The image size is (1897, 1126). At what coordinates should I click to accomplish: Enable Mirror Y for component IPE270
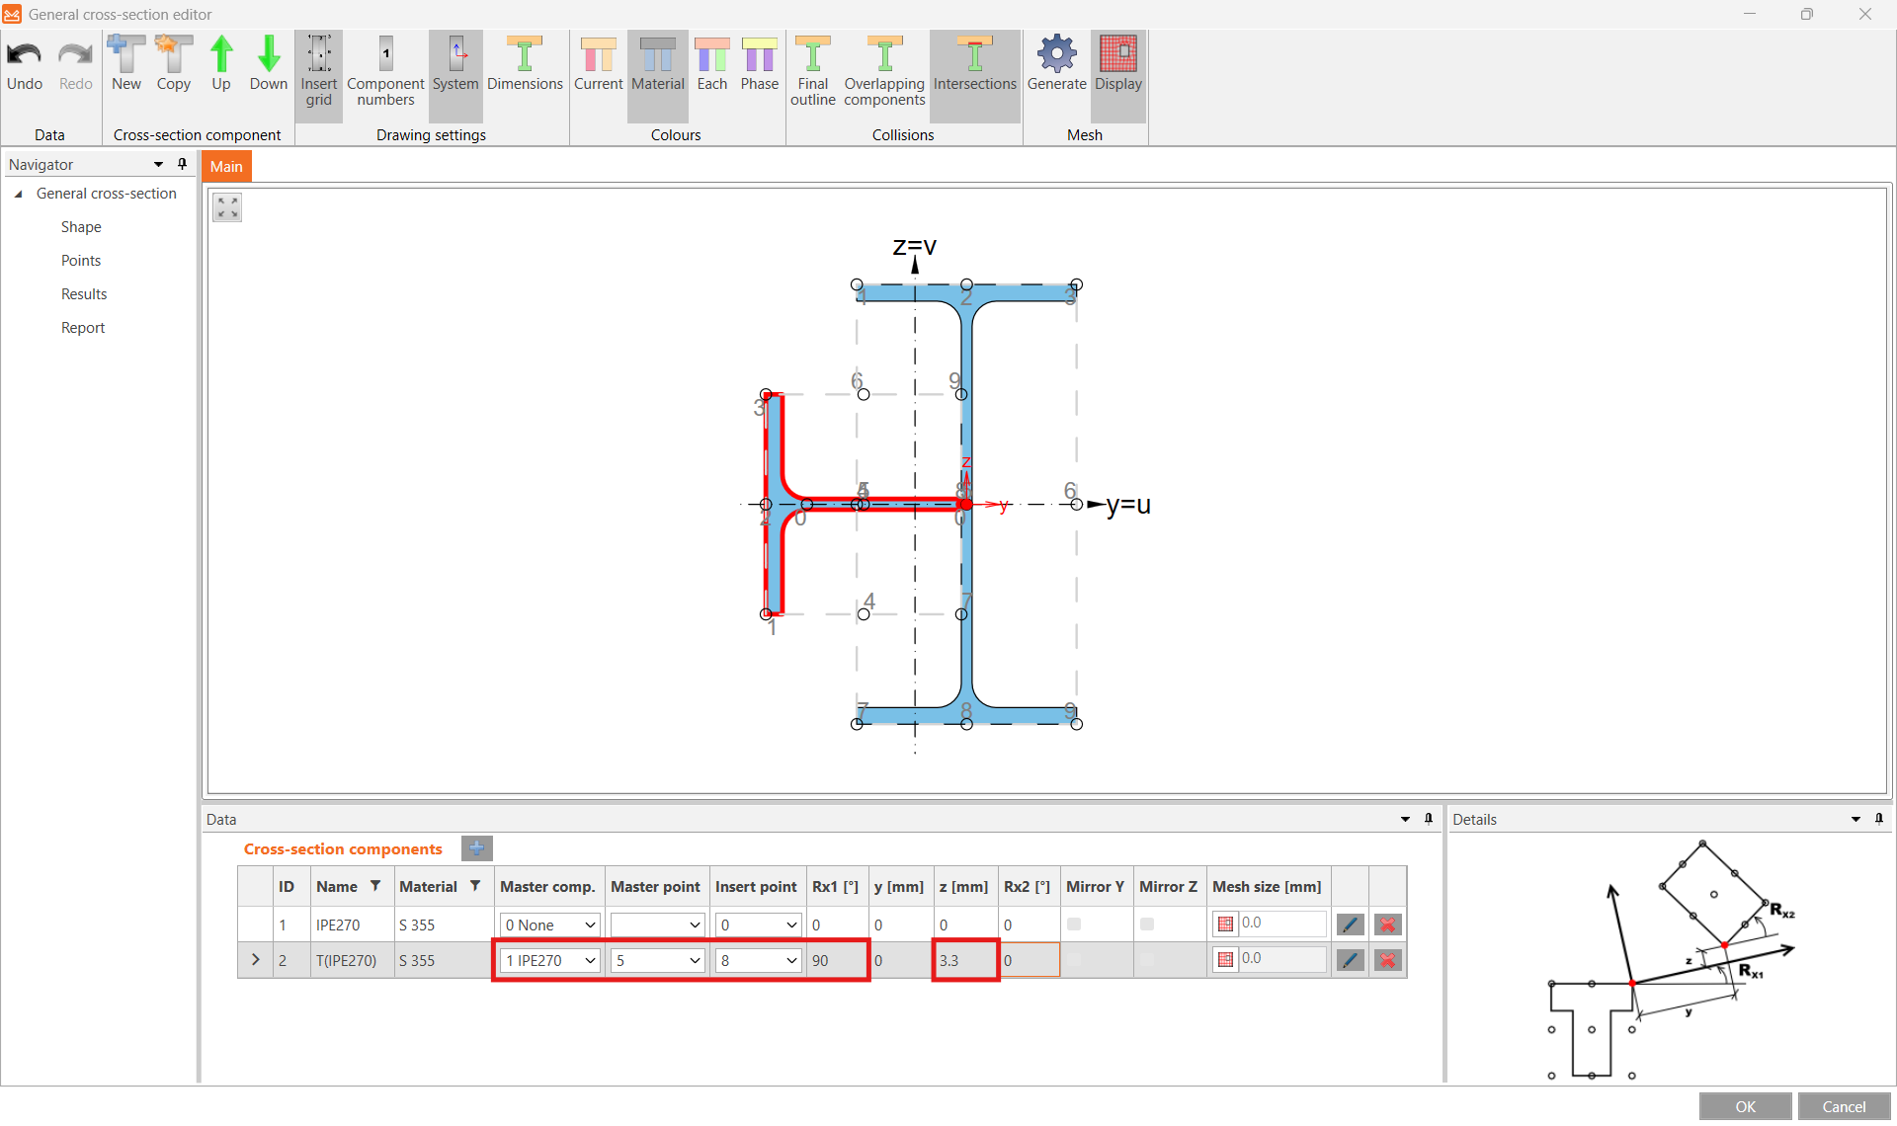pos(1074,925)
